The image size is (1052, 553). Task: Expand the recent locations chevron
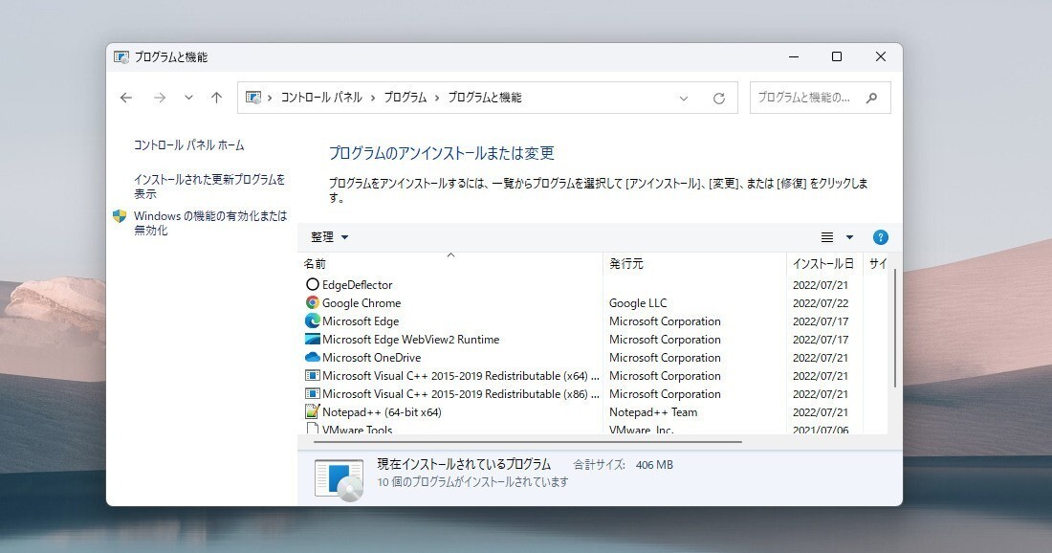[x=188, y=98]
